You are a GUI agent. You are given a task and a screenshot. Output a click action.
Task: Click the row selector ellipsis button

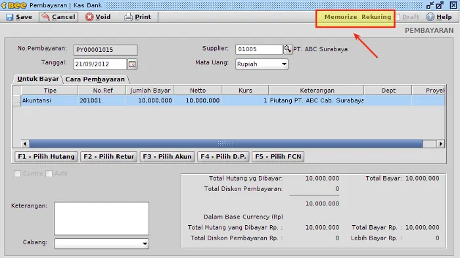16,100
